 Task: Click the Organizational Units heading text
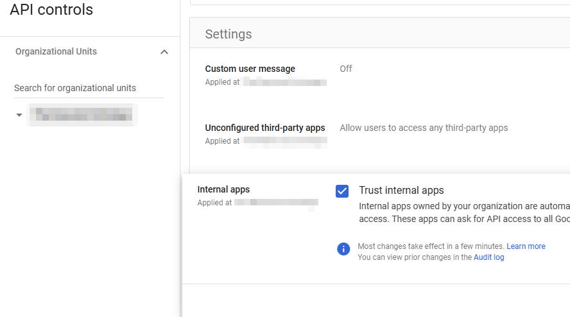[56, 51]
